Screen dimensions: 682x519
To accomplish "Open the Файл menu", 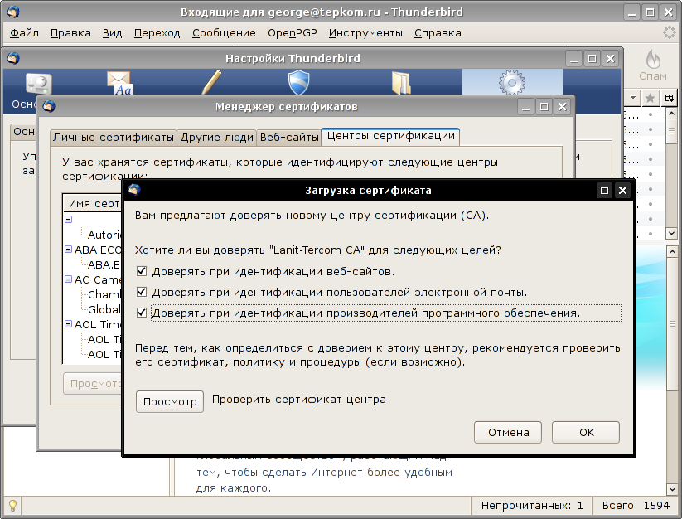I will [24, 33].
